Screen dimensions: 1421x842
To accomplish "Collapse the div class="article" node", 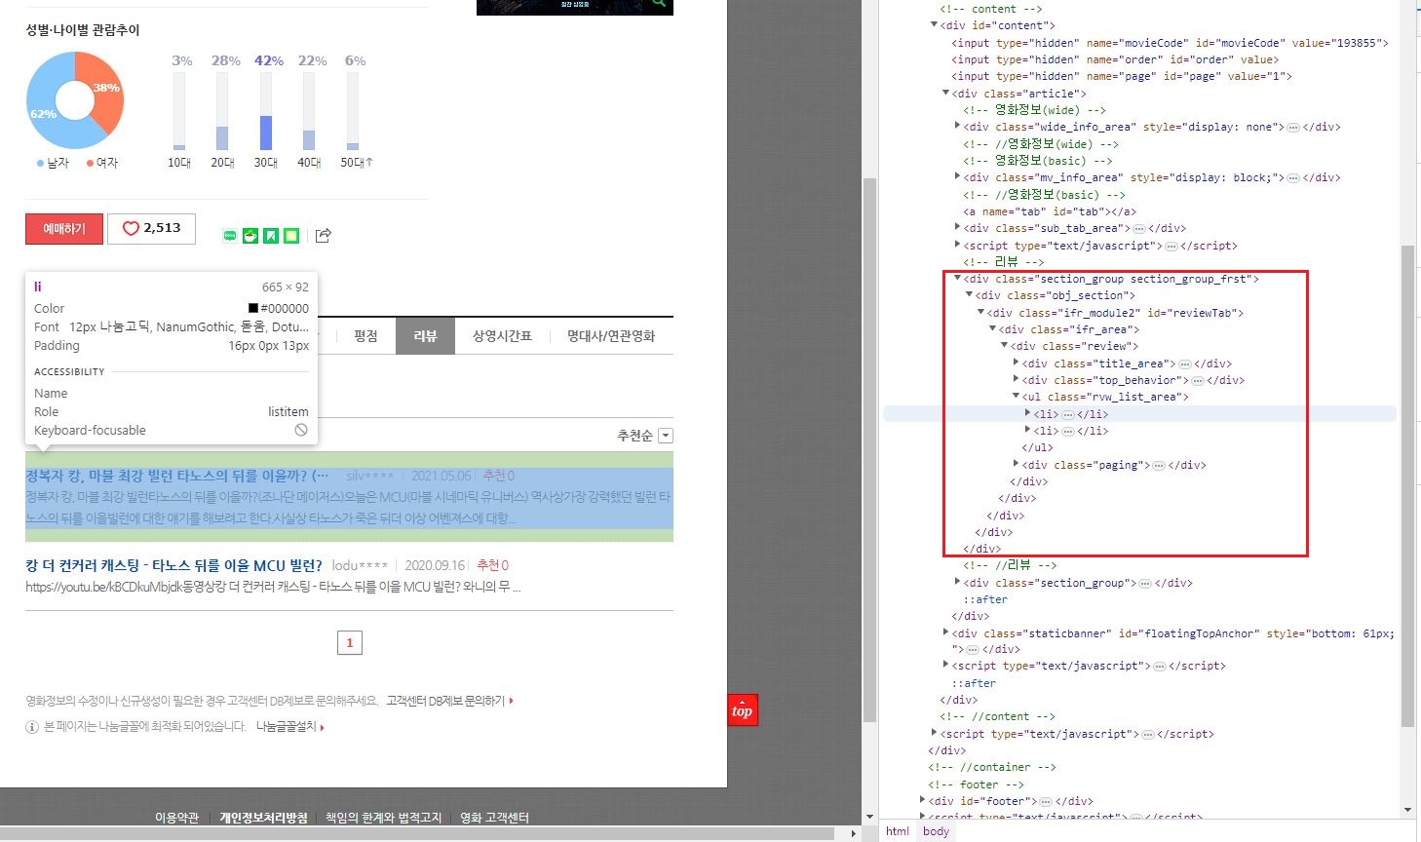I will coord(945,94).
